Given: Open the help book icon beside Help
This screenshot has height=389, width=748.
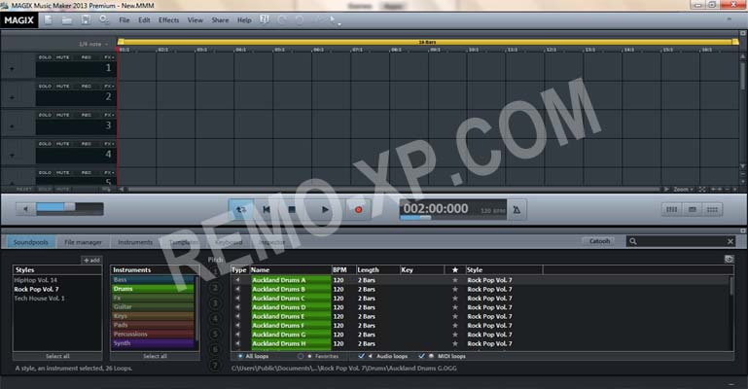Looking at the screenshot, I should point(265,19).
